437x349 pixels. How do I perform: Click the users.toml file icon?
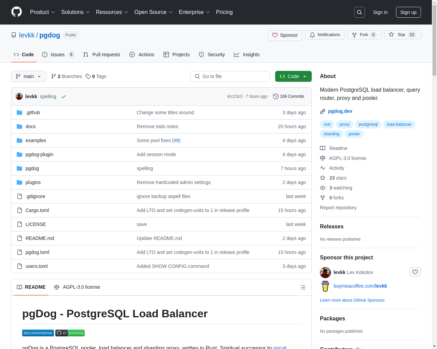click(x=19, y=266)
